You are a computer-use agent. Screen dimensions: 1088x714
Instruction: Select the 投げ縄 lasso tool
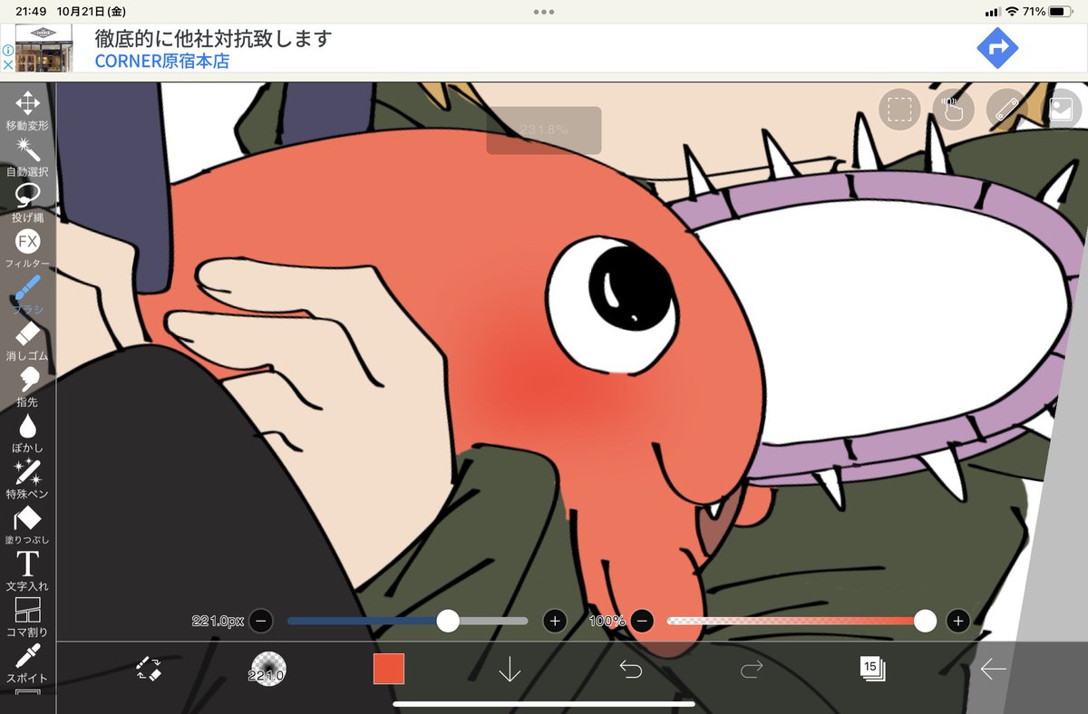point(27,203)
